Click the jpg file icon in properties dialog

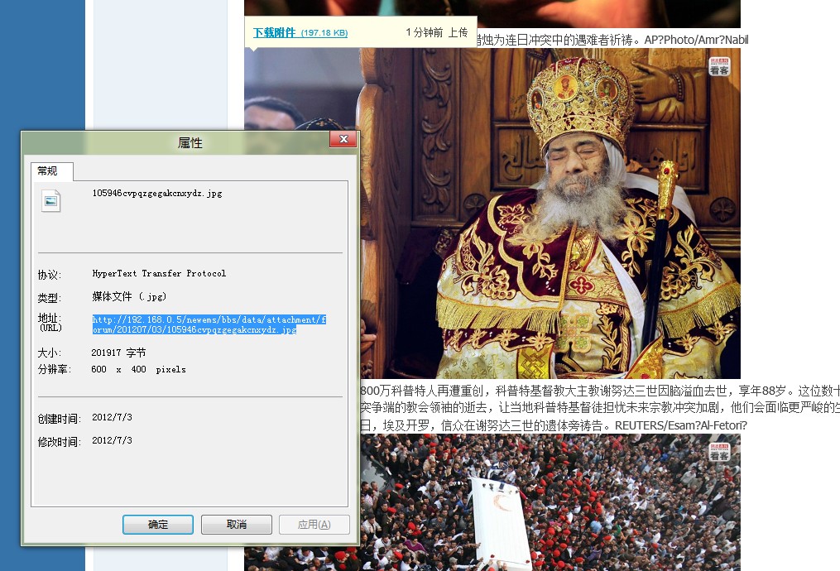coord(50,201)
